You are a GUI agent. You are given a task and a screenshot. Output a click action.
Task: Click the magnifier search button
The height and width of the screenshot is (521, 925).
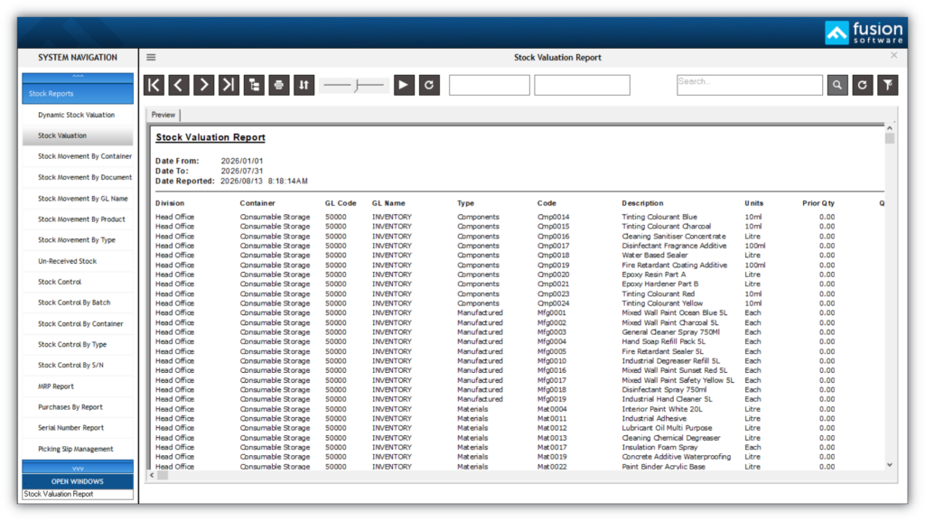837,85
